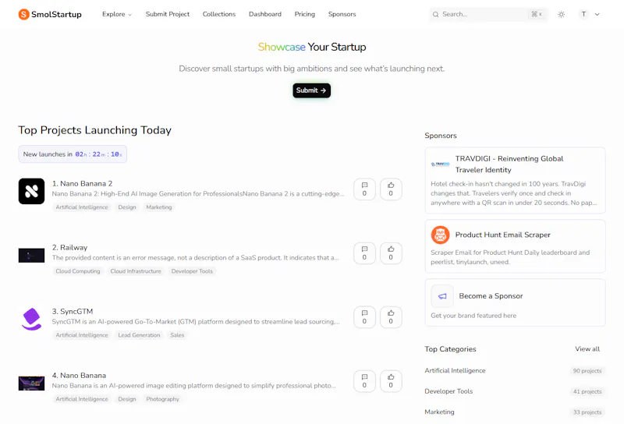Open the Developer Tools category row
624x424 pixels.
pos(515,391)
